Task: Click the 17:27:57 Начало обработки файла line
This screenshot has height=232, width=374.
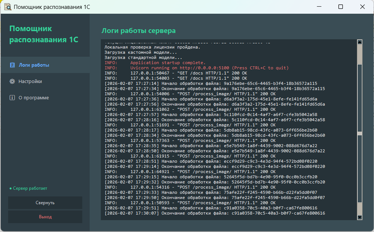Action: (211, 115)
